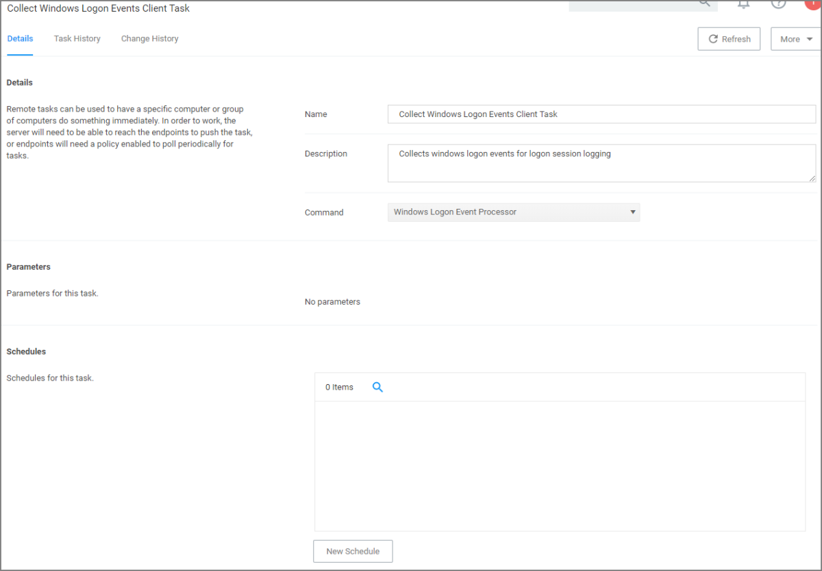Open the notifications bell
Image resolution: width=822 pixels, height=571 pixels.
743,3
